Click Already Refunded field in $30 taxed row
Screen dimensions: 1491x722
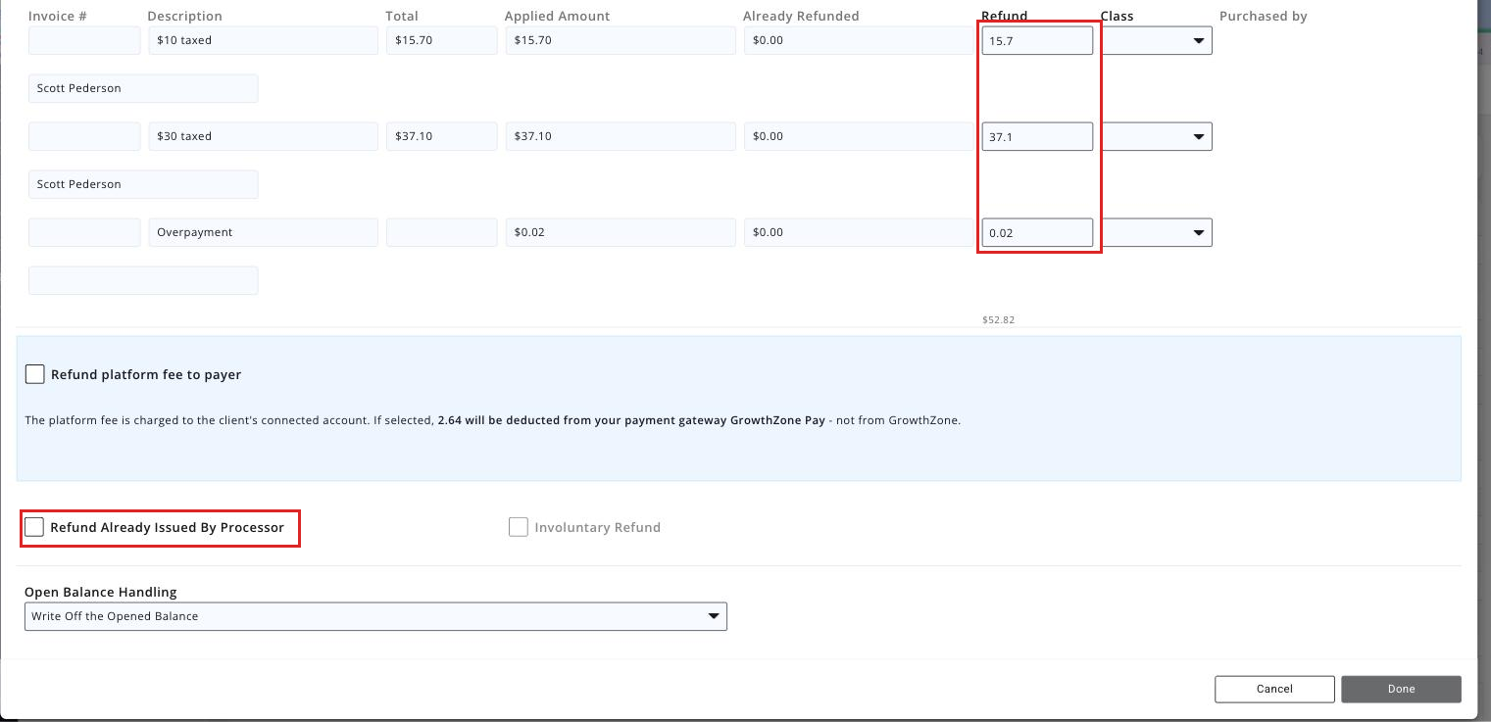(x=859, y=136)
